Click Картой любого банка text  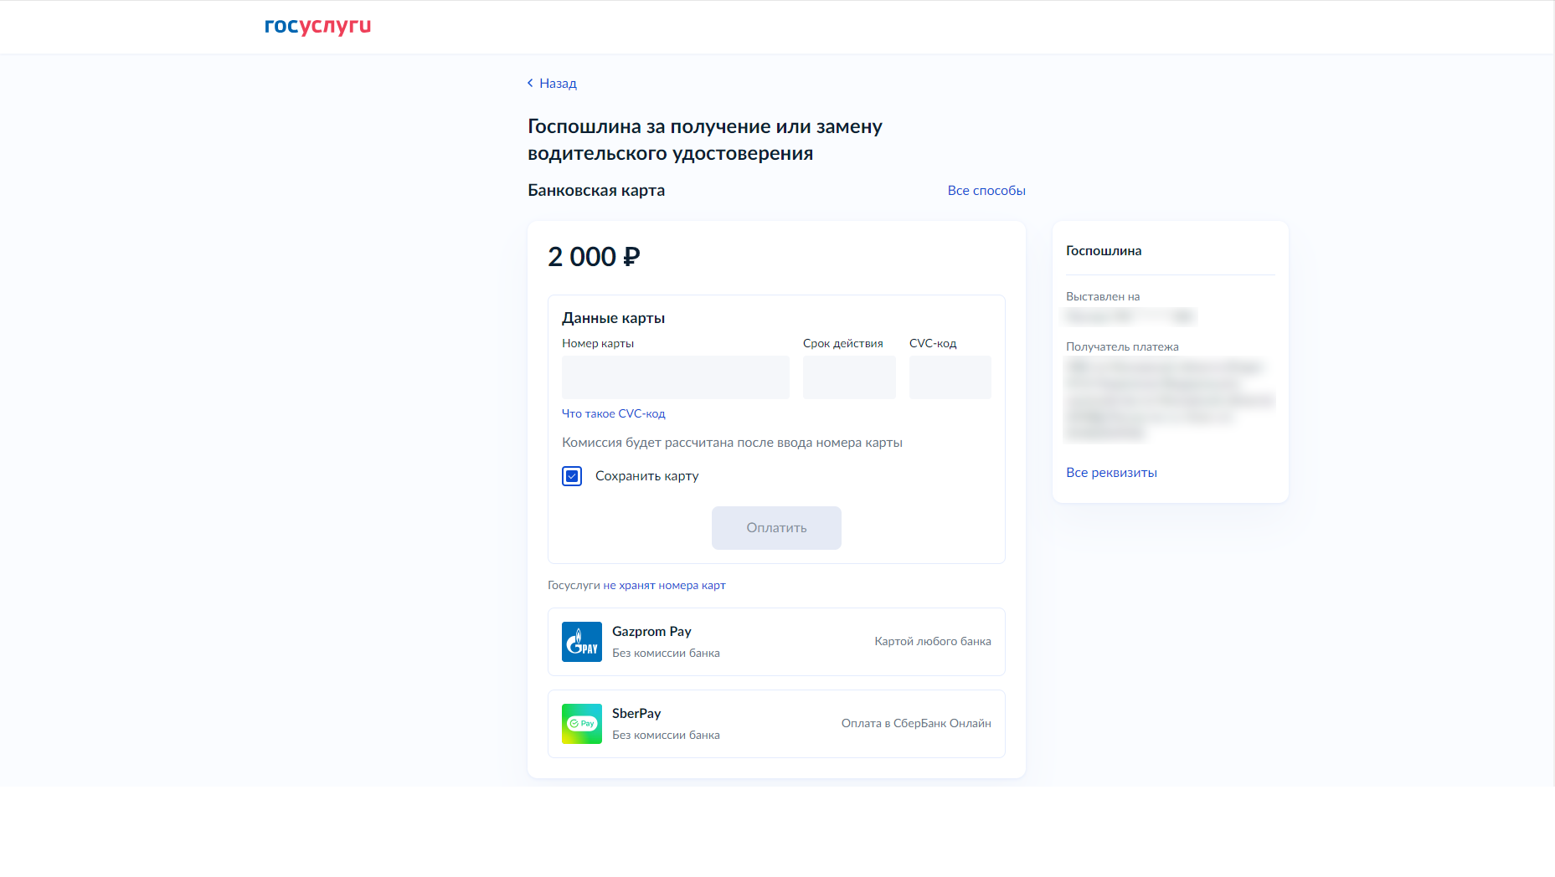coord(933,641)
